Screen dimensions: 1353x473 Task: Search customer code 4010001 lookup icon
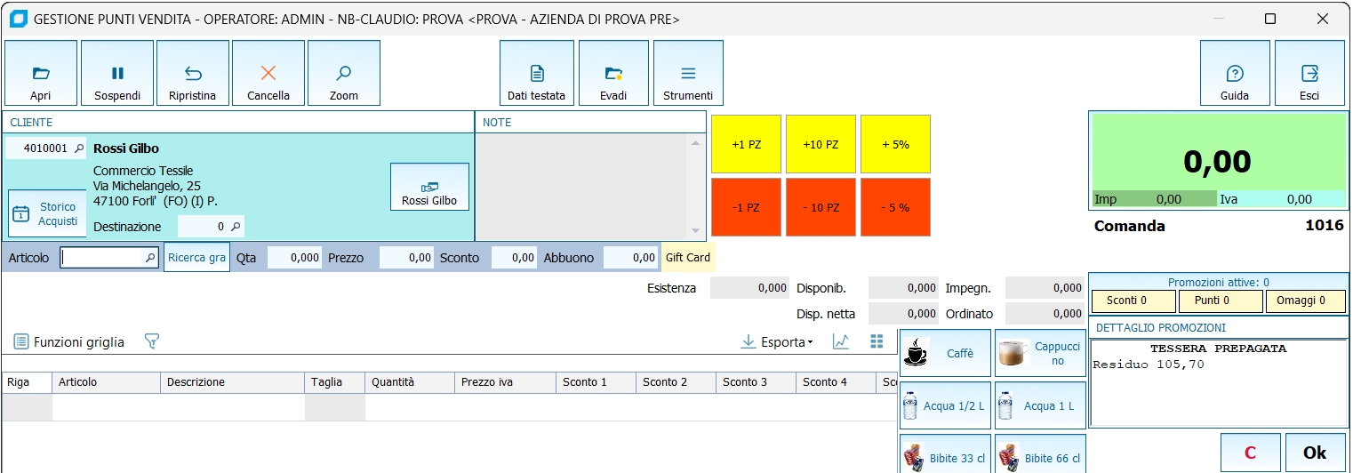tap(79, 148)
